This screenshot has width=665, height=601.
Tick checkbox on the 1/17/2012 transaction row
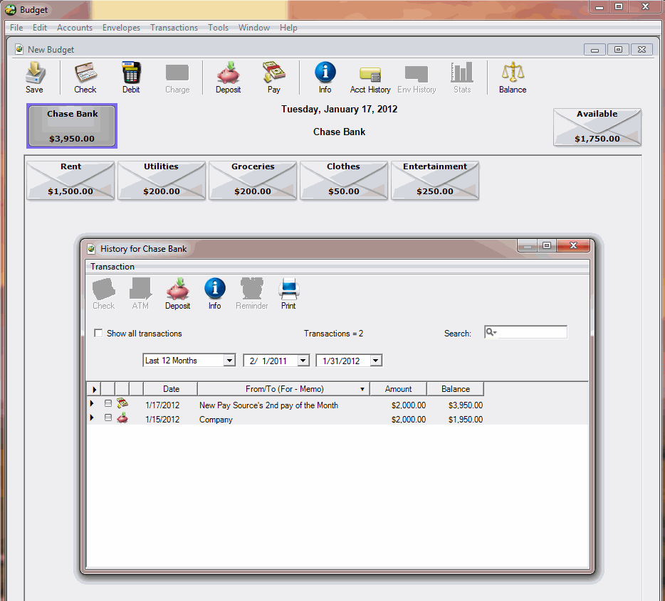[108, 403]
